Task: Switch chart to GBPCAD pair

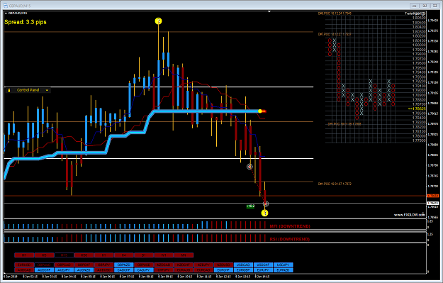Action: pos(64,265)
